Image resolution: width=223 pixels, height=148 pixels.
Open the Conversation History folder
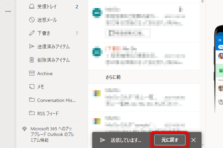pos(52,100)
